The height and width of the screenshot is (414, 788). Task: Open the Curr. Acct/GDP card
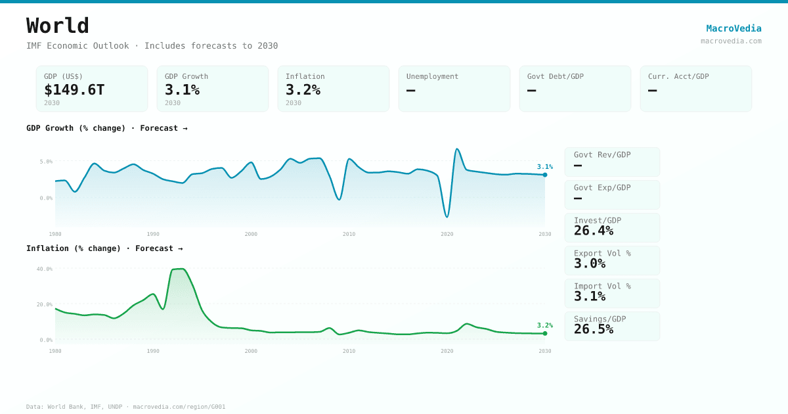(696, 89)
